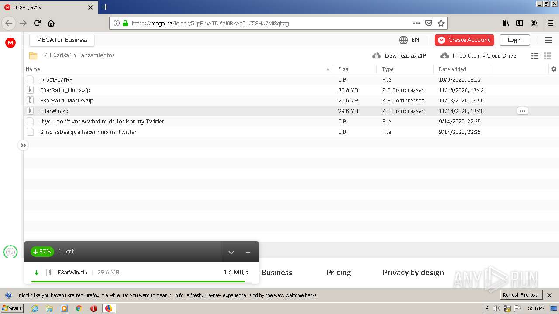
Task: Open Privacy by design link
Action: [x=413, y=272]
